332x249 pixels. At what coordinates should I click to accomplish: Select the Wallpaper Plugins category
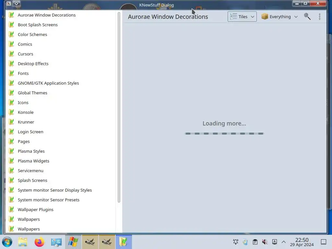[60, 210]
